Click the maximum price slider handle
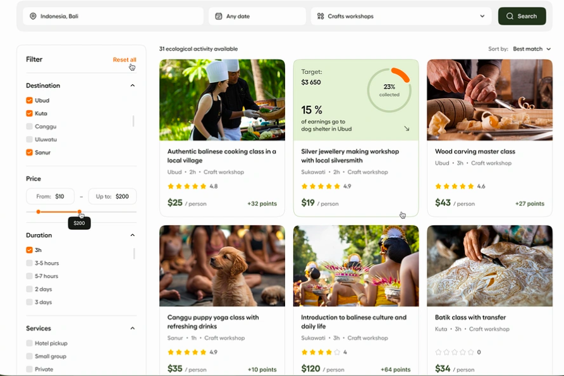Image resolution: width=564 pixels, height=376 pixels. (x=79, y=212)
